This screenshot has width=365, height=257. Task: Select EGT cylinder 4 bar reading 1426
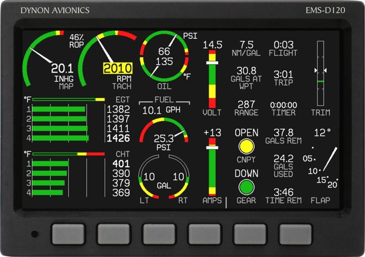(61, 138)
